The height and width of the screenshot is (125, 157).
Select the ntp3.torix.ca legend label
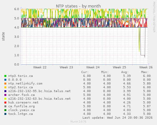point(21,76)
